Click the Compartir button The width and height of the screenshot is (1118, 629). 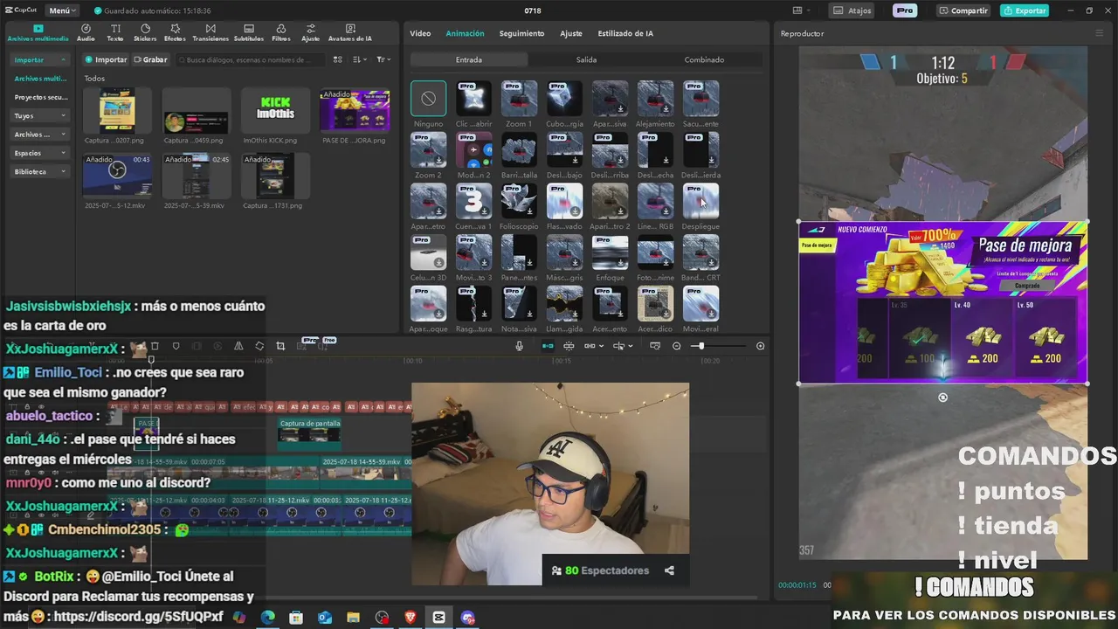click(963, 10)
